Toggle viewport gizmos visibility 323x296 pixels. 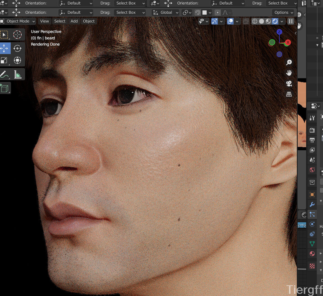point(214,21)
